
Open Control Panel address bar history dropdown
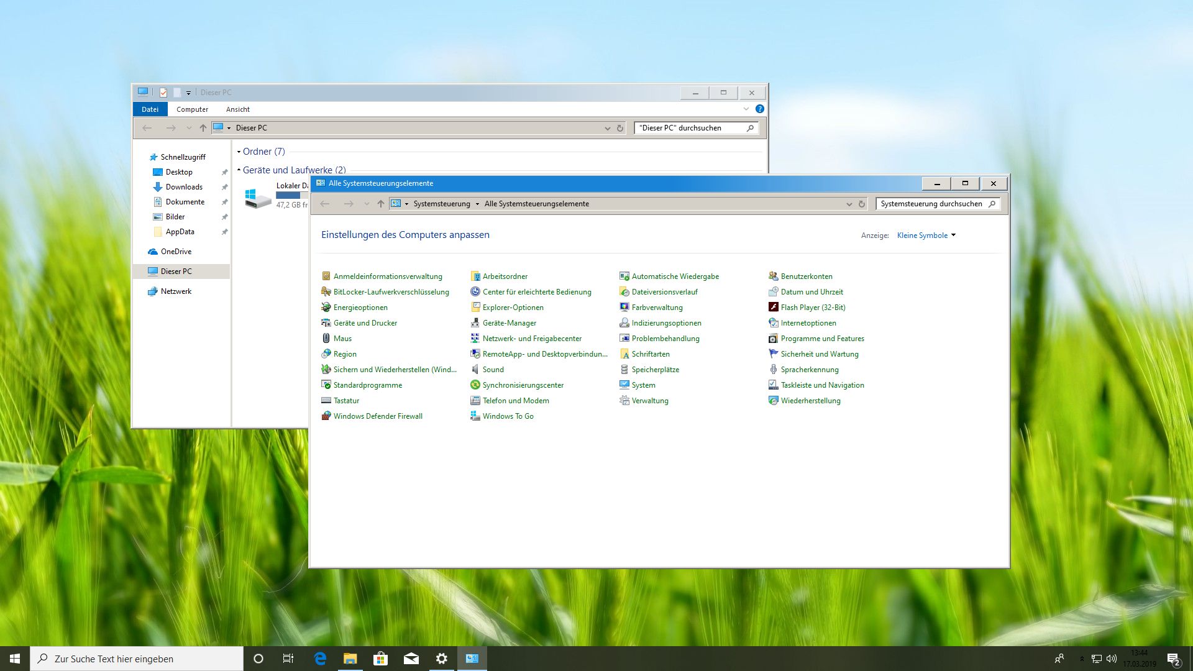pyautogui.click(x=849, y=204)
